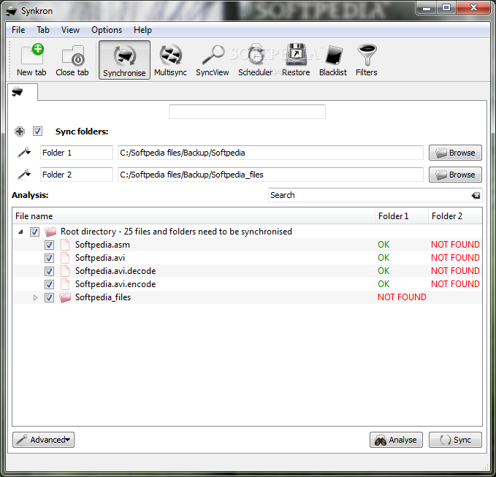Open the Tab menu

pyautogui.click(x=43, y=30)
